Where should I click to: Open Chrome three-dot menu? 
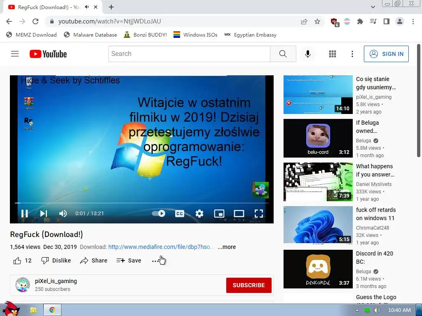(x=413, y=21)
